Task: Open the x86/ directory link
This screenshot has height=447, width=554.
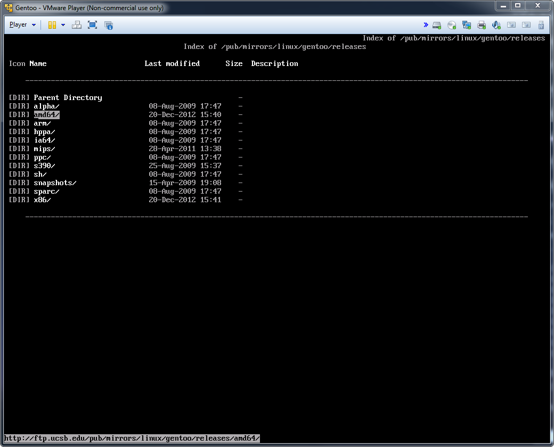Action: tap(43, 200)
